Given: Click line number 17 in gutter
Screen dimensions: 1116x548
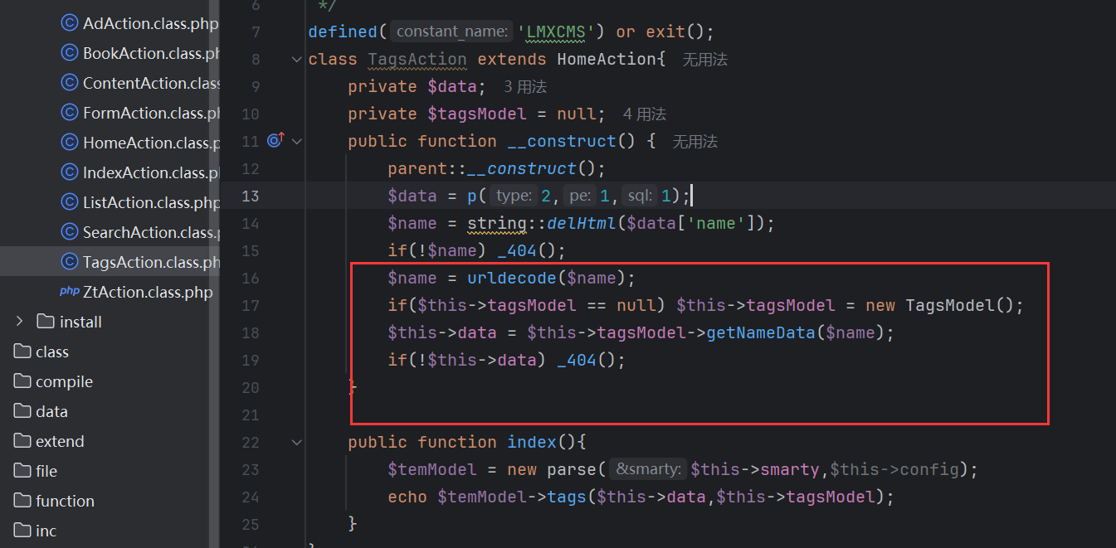Looking at the screenshot, I should click(x=251, y=305).
